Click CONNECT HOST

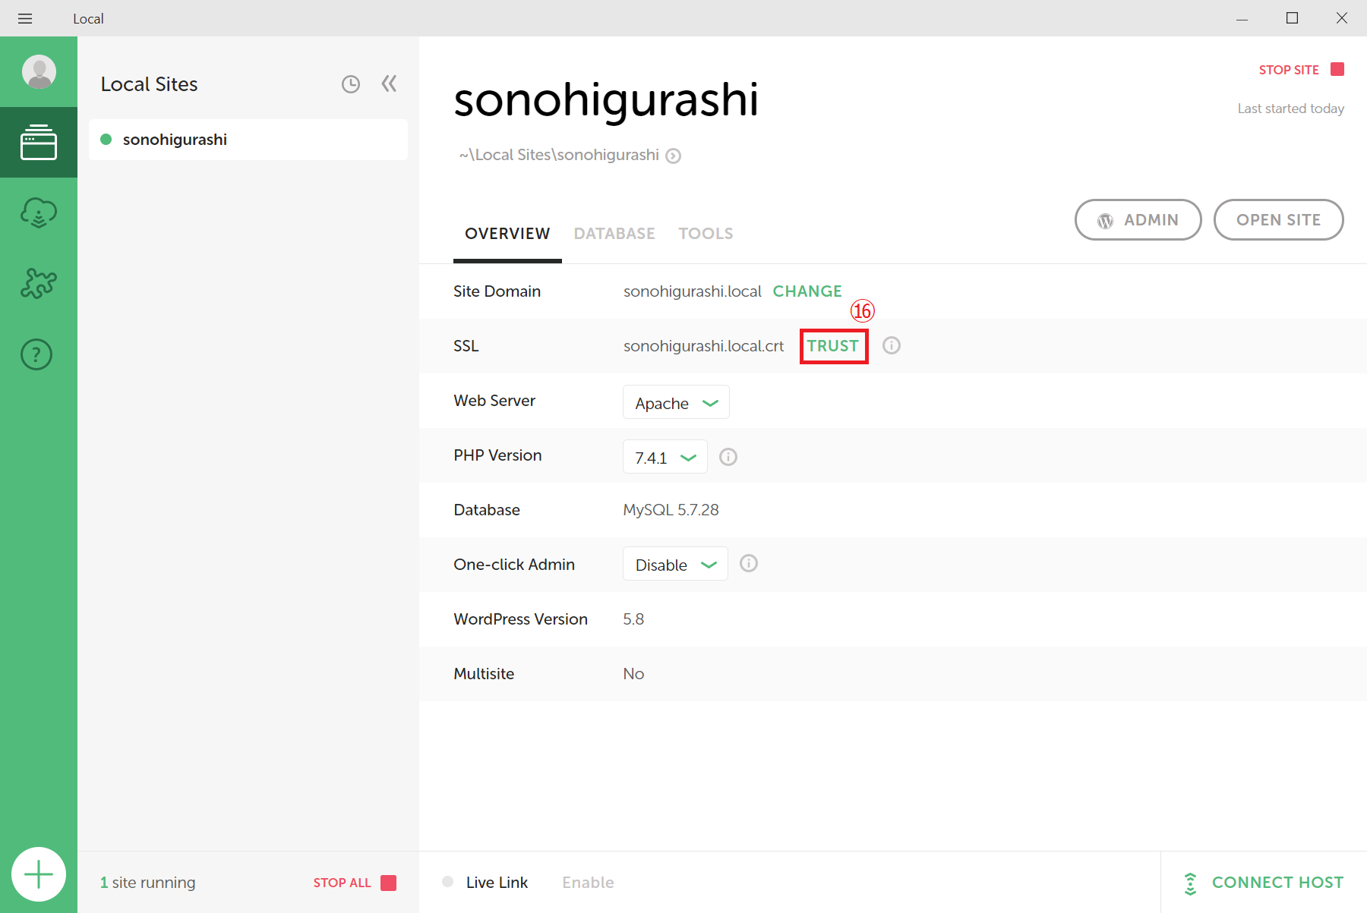point(1263,883)
